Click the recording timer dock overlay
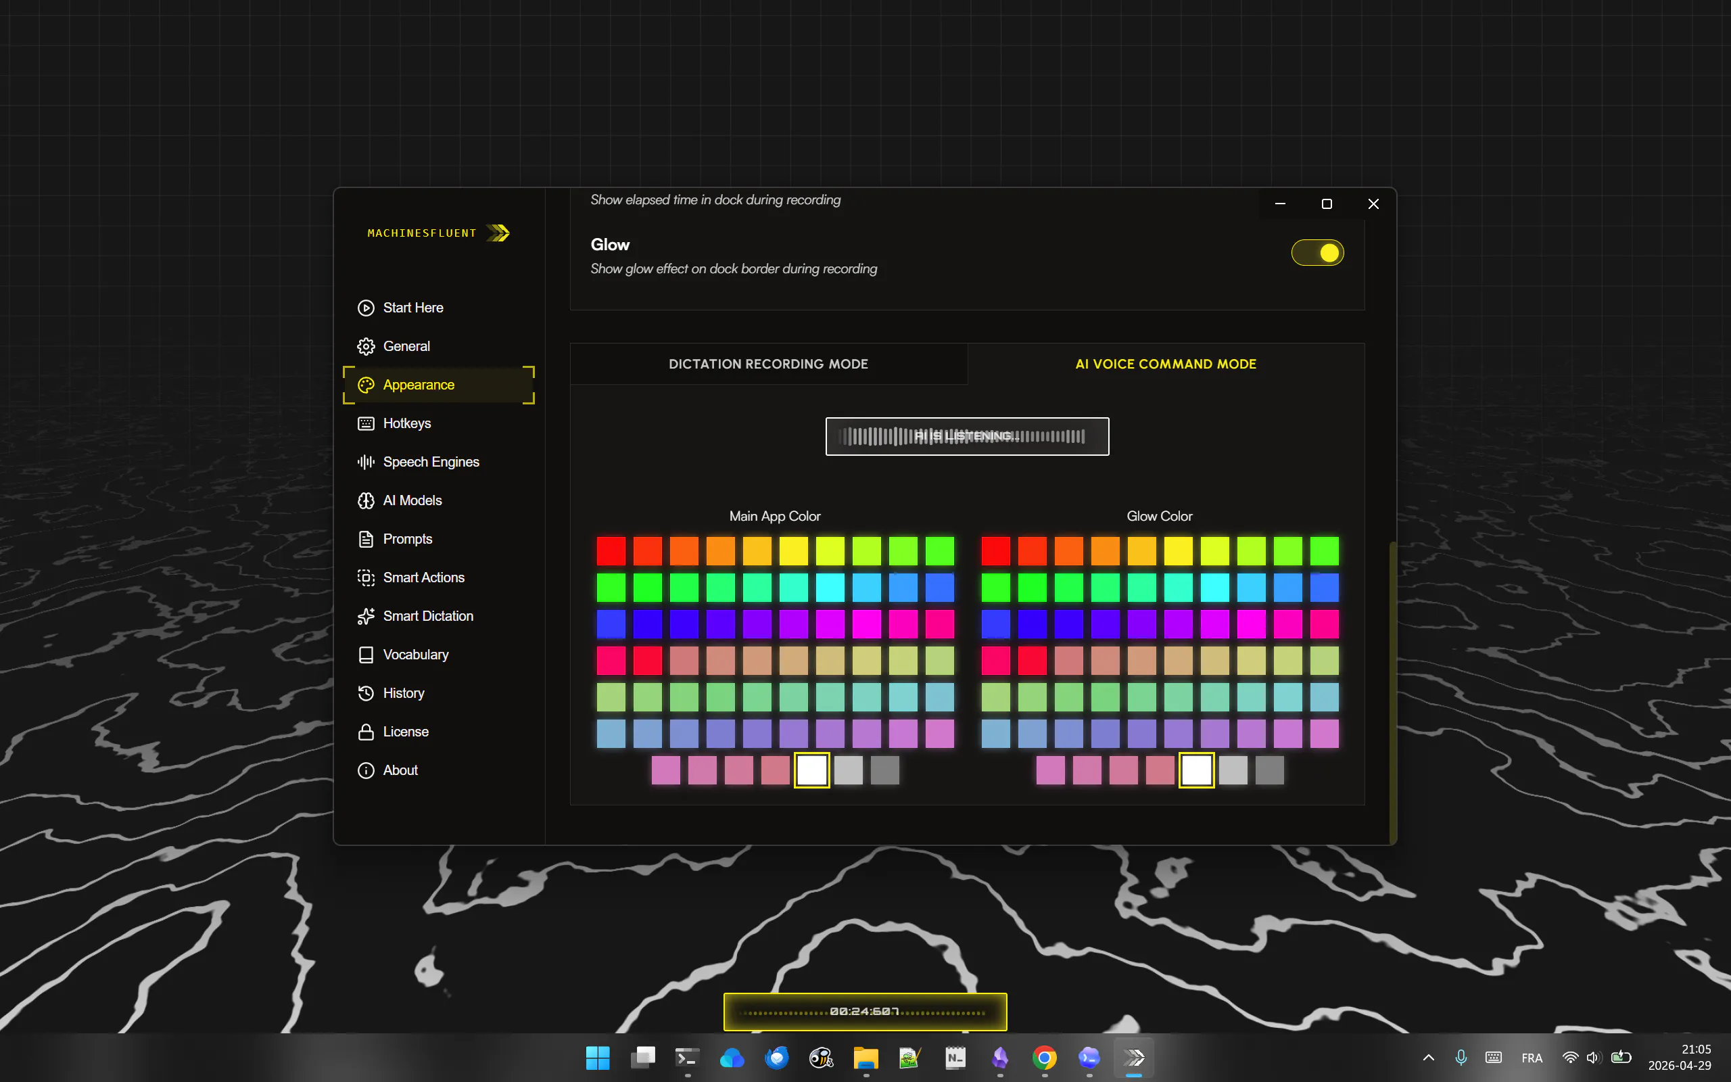This screenshot has height=1082, width=1731. click(x=865, y=1012)
